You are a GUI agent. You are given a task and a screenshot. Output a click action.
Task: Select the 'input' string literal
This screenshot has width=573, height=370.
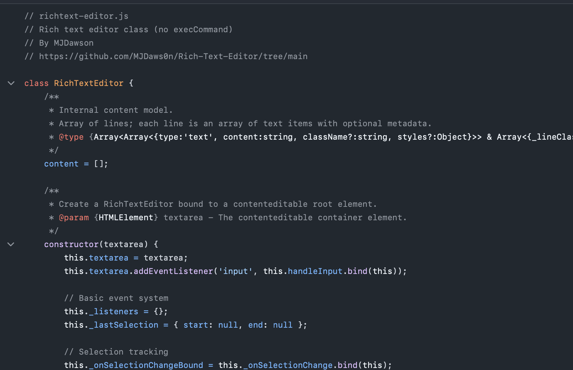tap(236, 271)
